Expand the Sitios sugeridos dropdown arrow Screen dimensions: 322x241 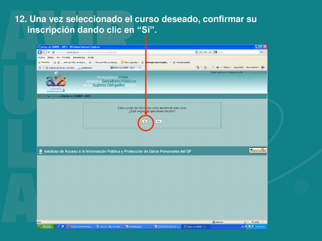139,62
